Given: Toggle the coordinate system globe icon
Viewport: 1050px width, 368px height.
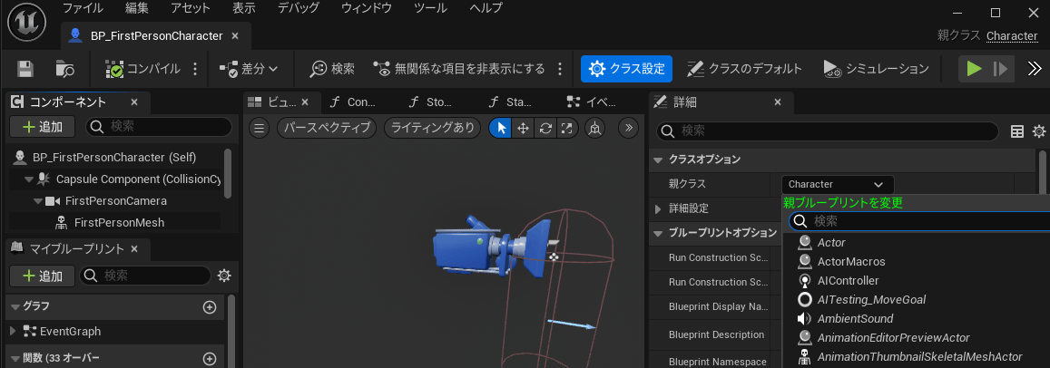Looking at the screenshot, I should click(594, 128).
